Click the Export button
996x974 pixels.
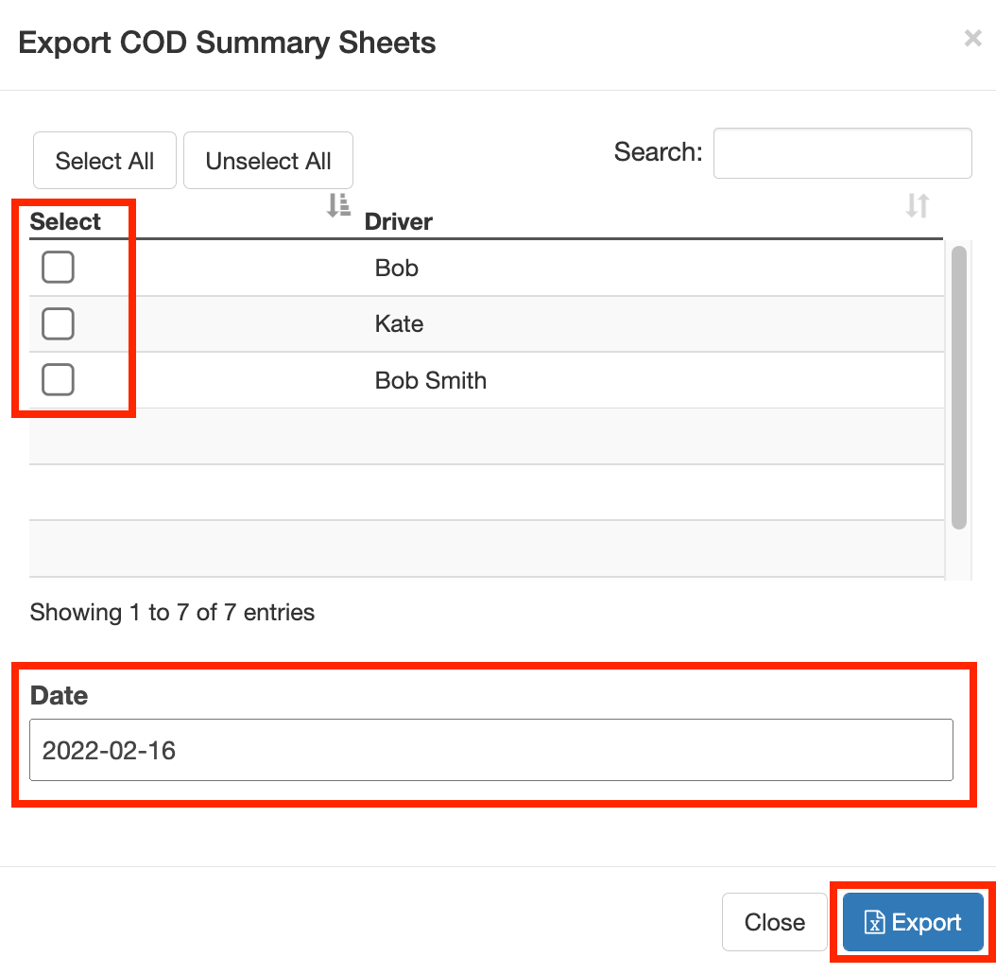click(912, 922)
